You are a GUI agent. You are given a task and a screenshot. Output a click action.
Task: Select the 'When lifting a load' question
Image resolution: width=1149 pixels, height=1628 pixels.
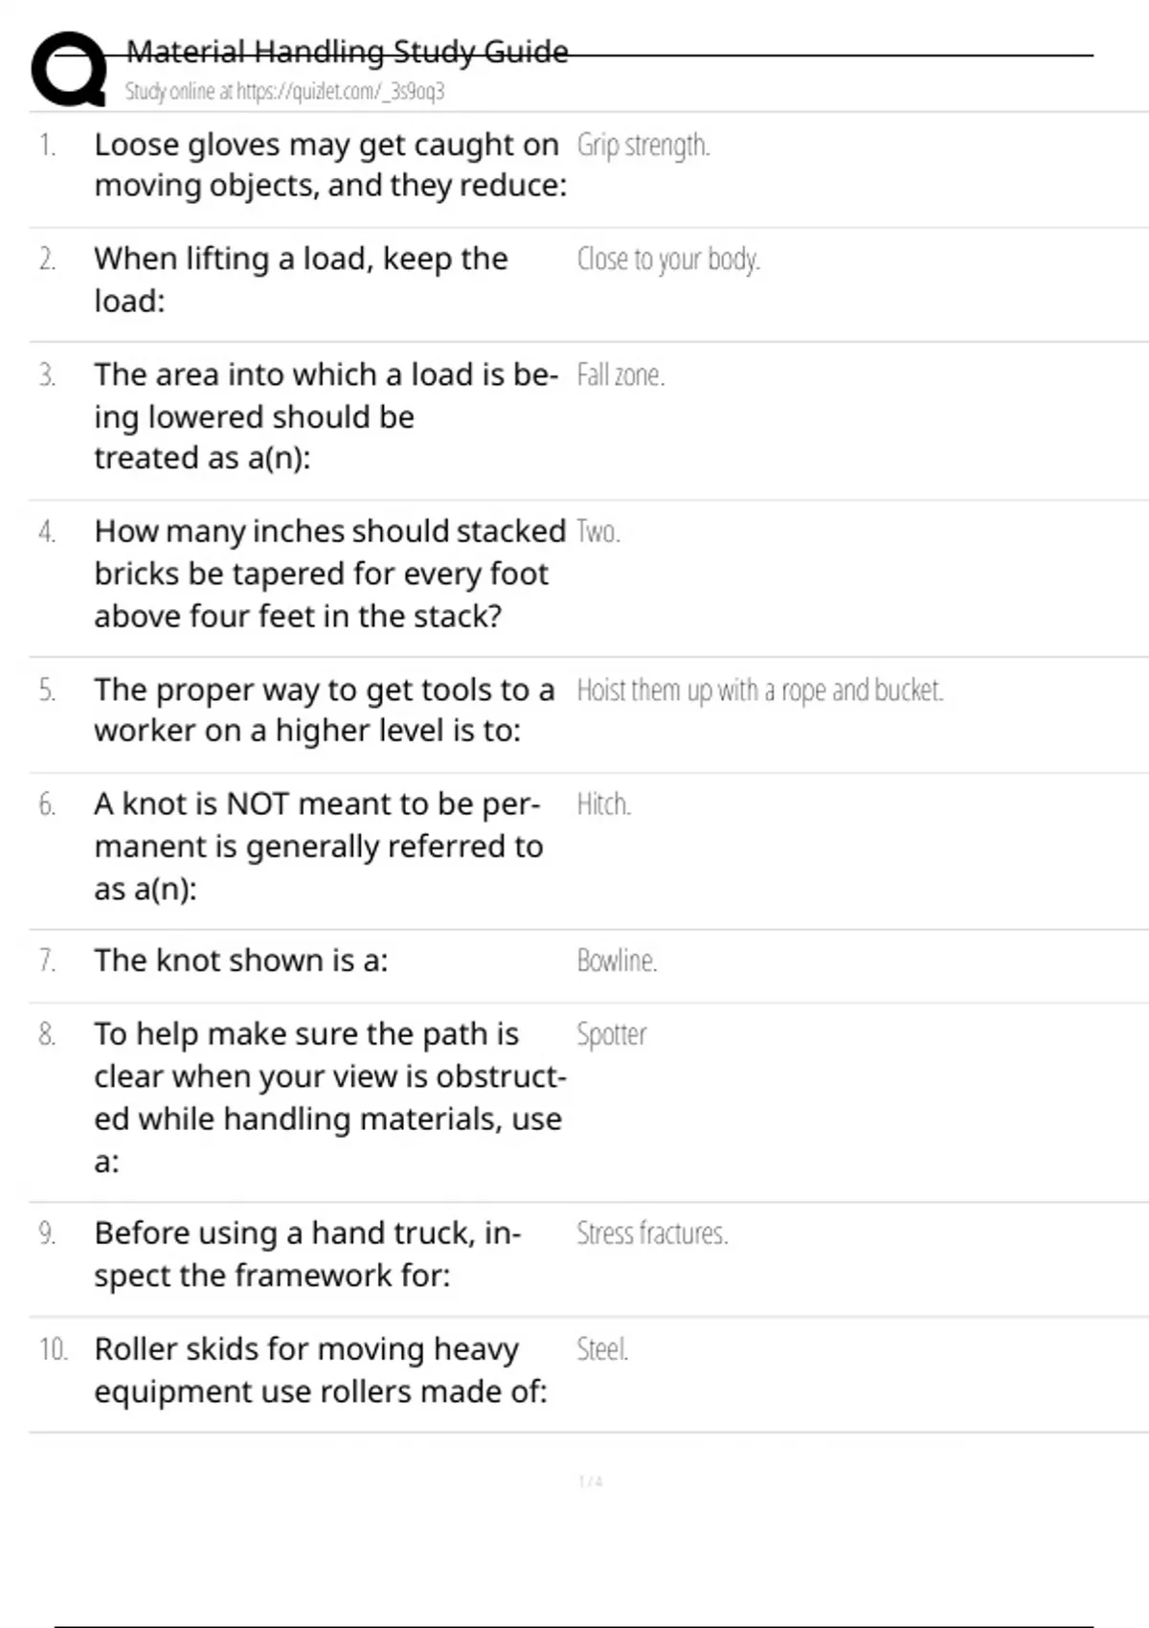[301, 279]
